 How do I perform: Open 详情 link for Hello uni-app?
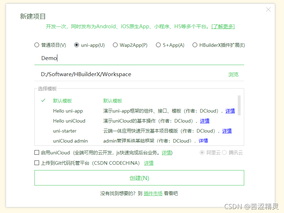click(230, 111)
